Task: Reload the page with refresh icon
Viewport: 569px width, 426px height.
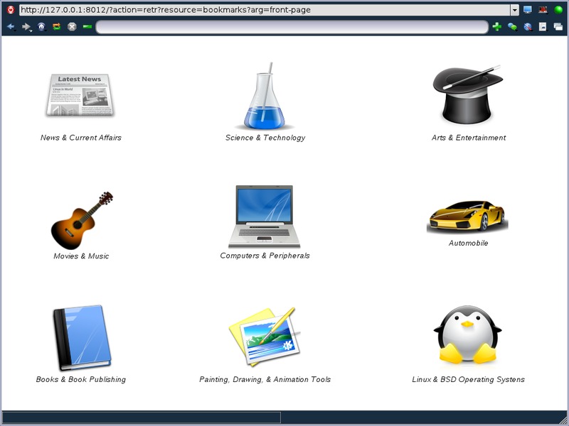Action: click(56, 27)
